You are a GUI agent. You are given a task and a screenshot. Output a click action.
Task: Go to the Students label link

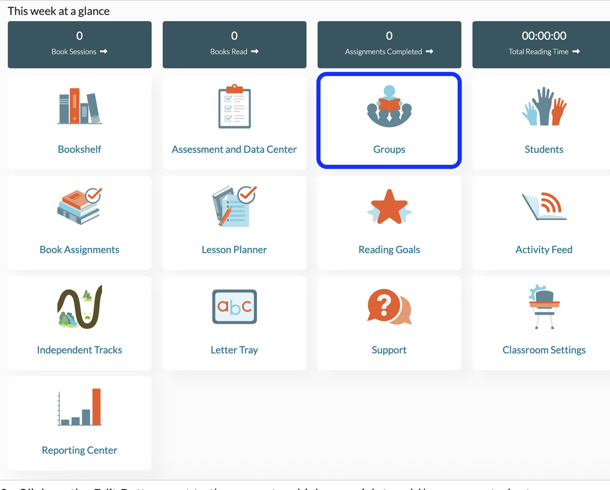pyautogui.click(x=544, y=149)
